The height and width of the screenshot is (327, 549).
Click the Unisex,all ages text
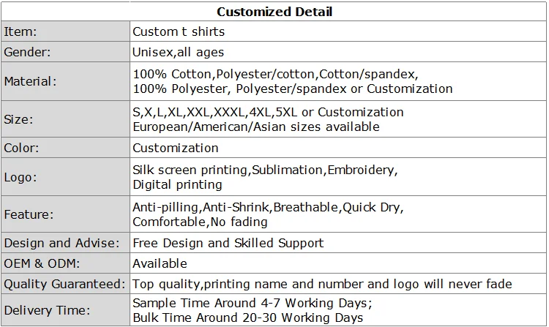click(x=178, y=52)
